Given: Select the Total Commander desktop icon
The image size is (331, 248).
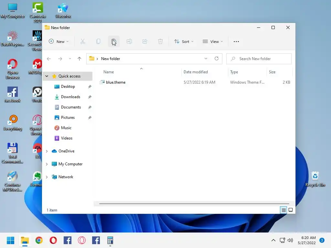Looking at the screenshot, I should (13, 153).
